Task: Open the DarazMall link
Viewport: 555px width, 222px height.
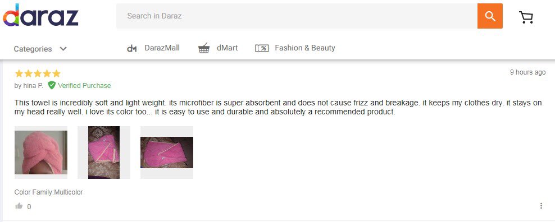Action: [x=162, y=48]
